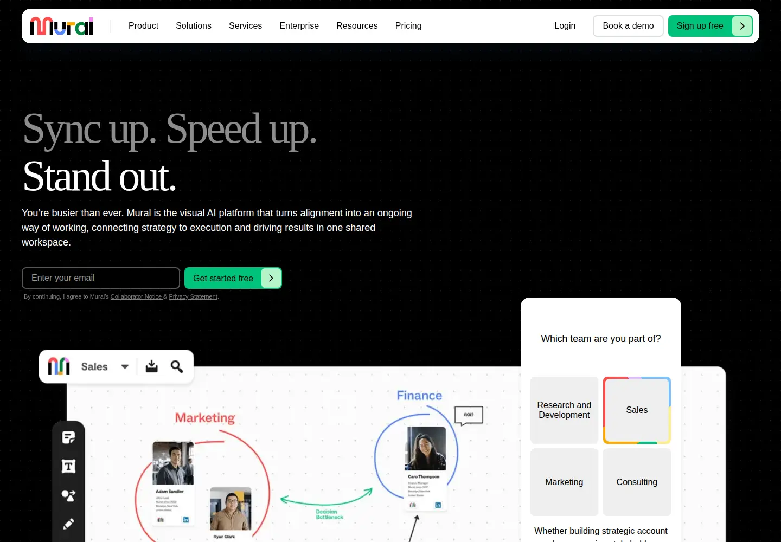The image size is (781, 542).
Task: Click Ryan Clark's profile photo
Action: (231, 508)
